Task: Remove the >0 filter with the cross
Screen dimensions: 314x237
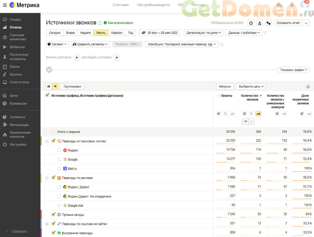Action: coord(252,122)
